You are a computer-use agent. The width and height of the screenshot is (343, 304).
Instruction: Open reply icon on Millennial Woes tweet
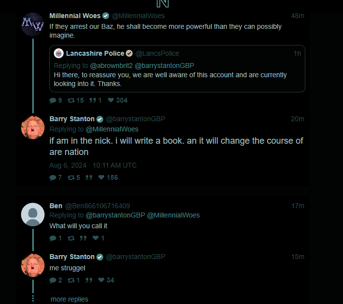pos(53,101)
